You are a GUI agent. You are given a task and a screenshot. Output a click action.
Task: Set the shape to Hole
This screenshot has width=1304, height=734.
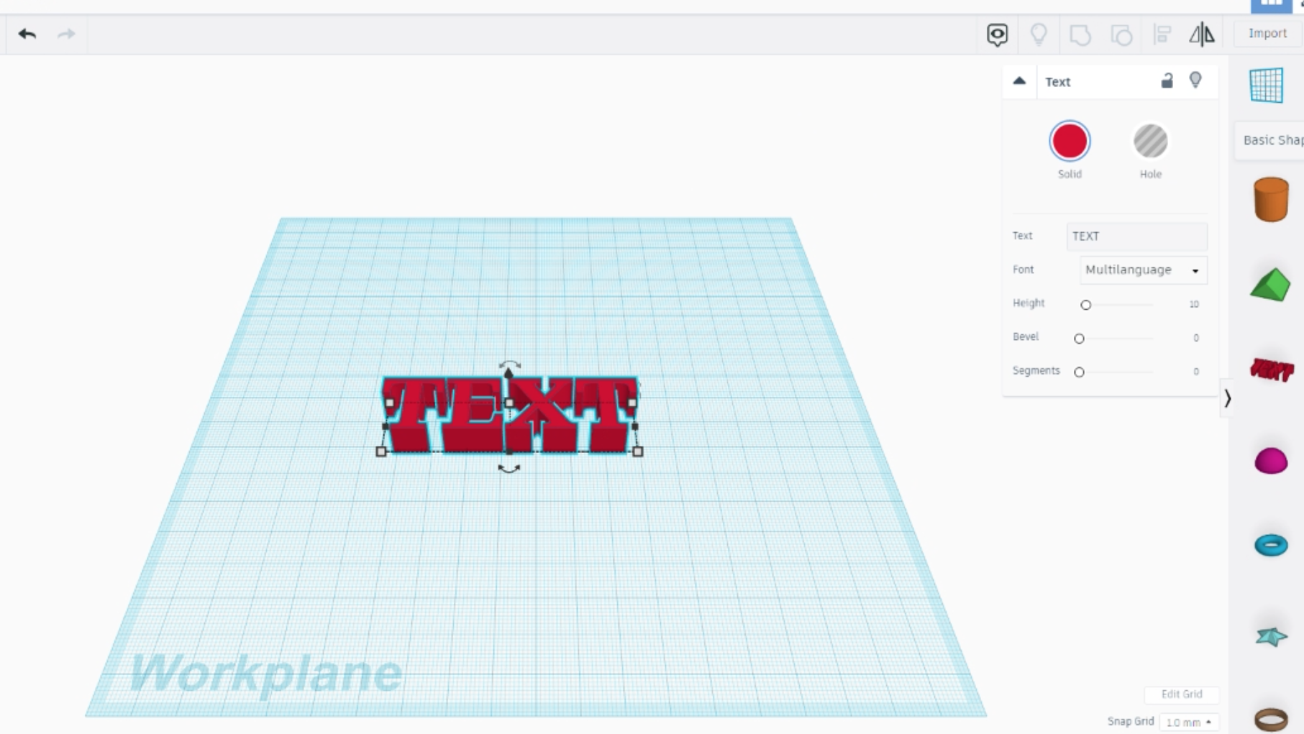[1150, 141]
